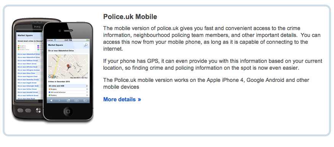334x147 pixels.
Task: Click the HTC phone's optical trackpad button
Action: point(38,110)
